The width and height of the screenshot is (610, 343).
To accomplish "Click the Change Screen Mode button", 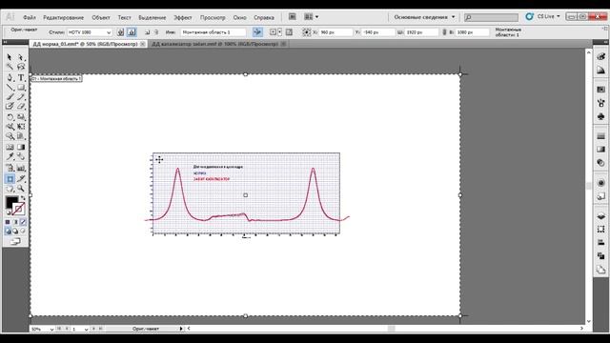I will [x=15, y=241].
